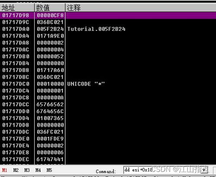The height and width of the screenshot is (177, 216).
Task: Switch to the M1 memory tab
Action: coord(5,170)
